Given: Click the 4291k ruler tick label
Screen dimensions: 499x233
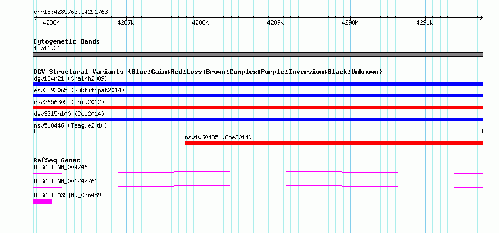Looking at the screenshot, I should pos(424,22).
